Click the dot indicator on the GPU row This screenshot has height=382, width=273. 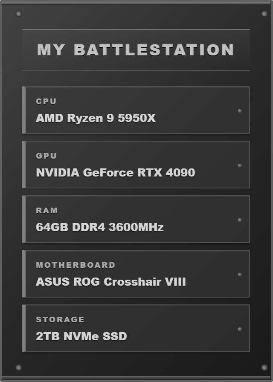point(239,165)
